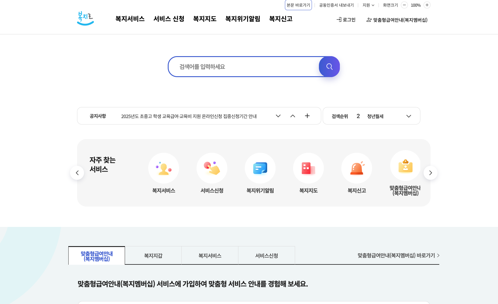Screen dimensions: 498x304
Task: Switch to the lower 서비스신청 tab
Action: 267,256
